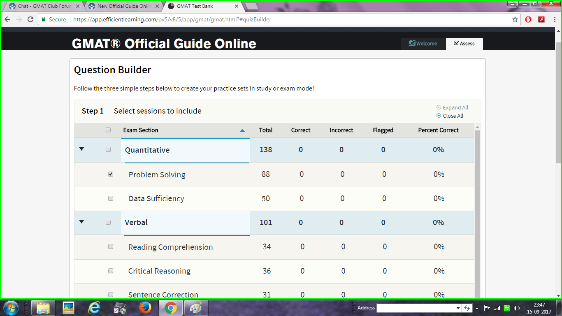Click Expand All sections
Screen dimensions: 562x316
(452, 107)
